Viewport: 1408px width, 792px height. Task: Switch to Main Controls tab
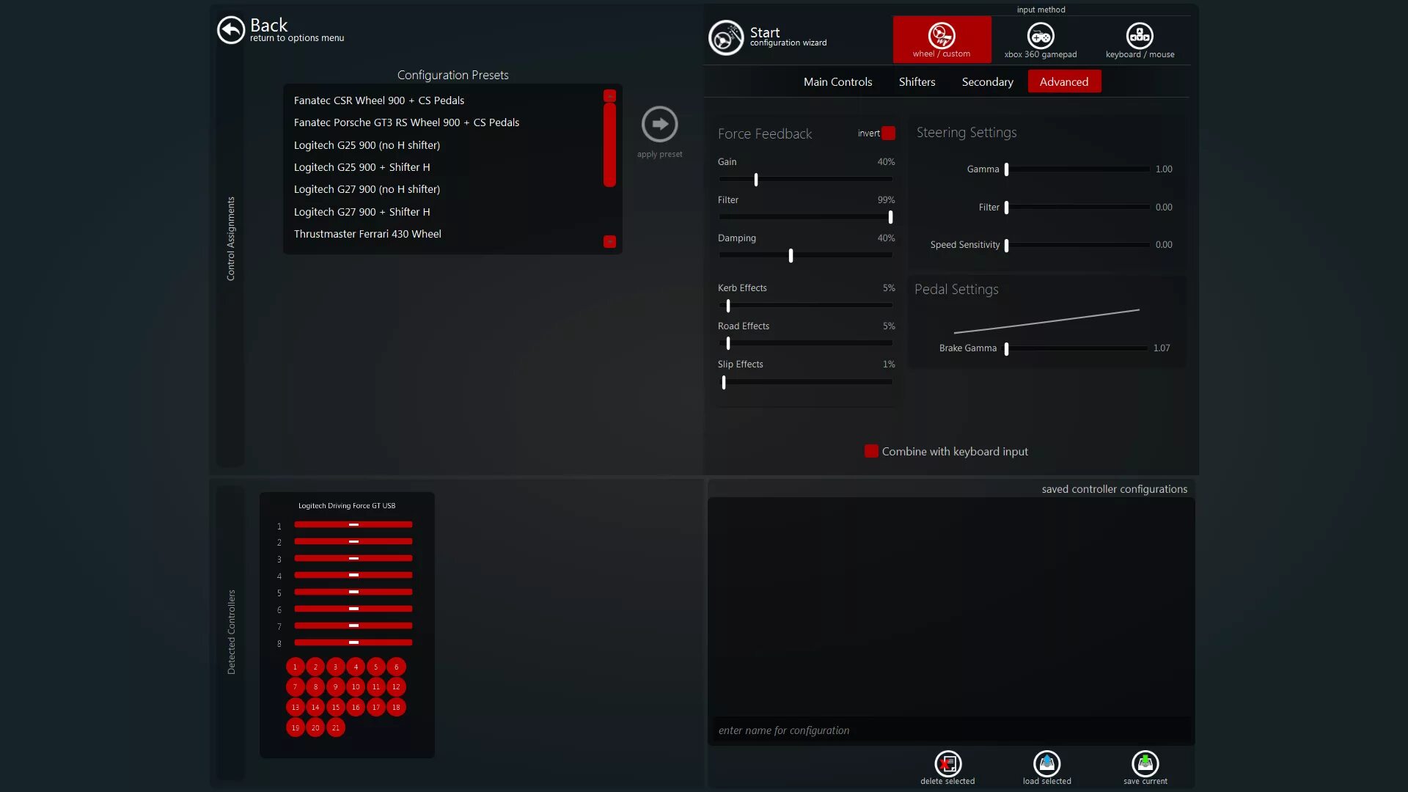[837, 82]
